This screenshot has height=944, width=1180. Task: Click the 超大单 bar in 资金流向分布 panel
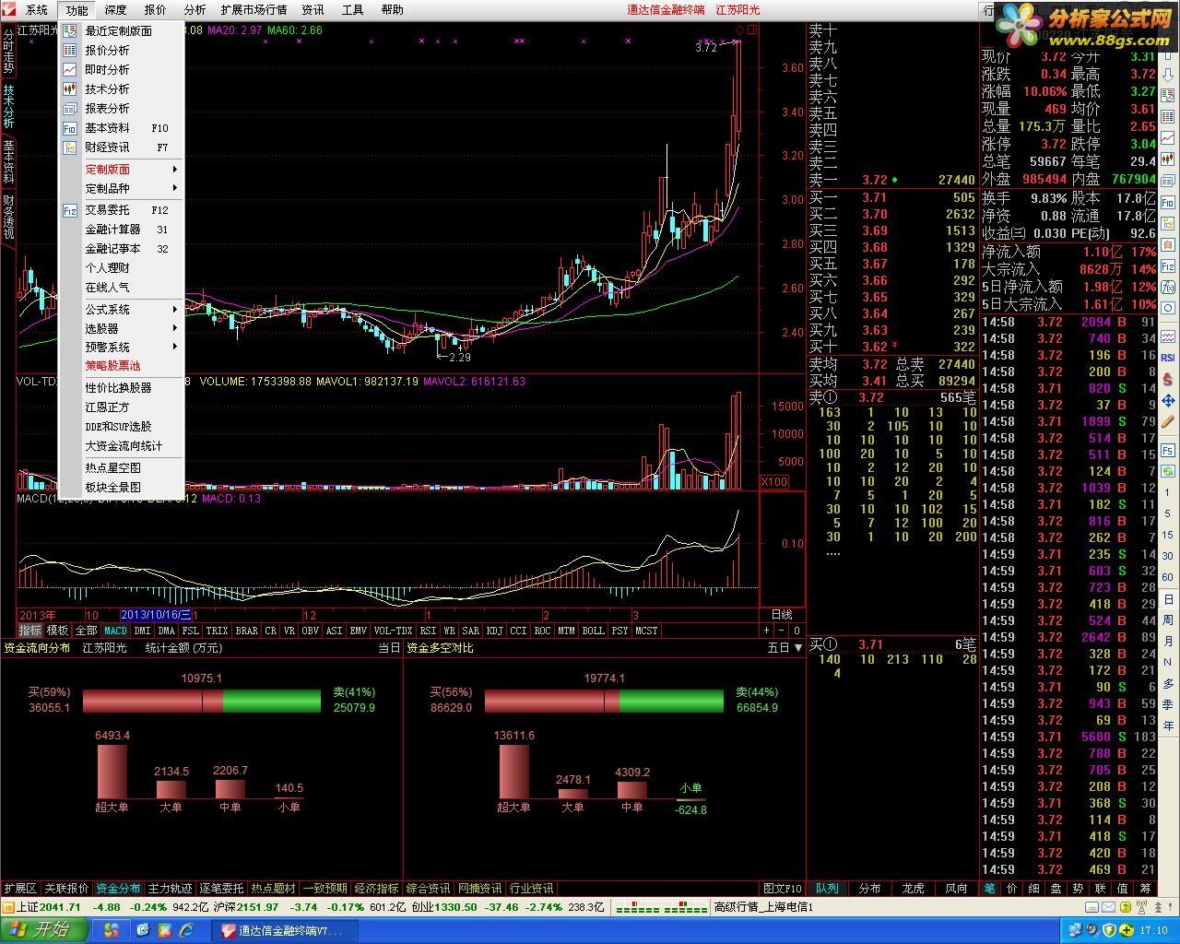(112, 772)
